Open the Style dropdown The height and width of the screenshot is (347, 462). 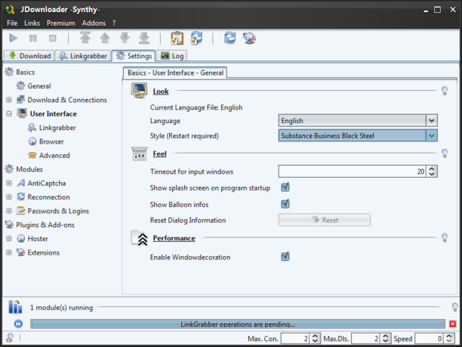(358, 136)
